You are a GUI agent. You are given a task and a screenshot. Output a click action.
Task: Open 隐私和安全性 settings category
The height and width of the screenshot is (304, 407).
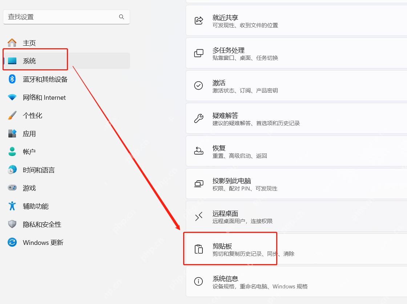point(42,225)
